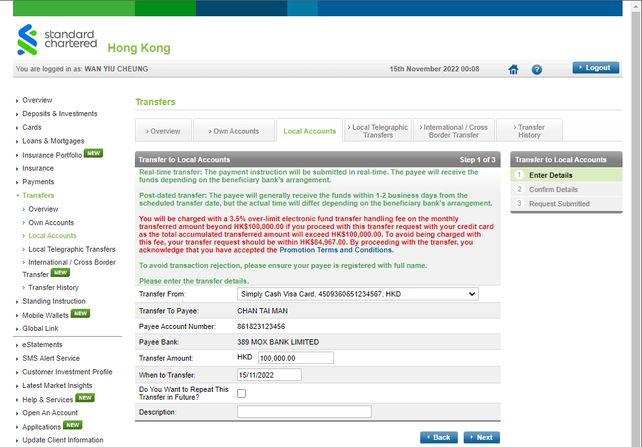Click the page vertical scrollbar
Screen dimensions: 642x447
[637, 223]
